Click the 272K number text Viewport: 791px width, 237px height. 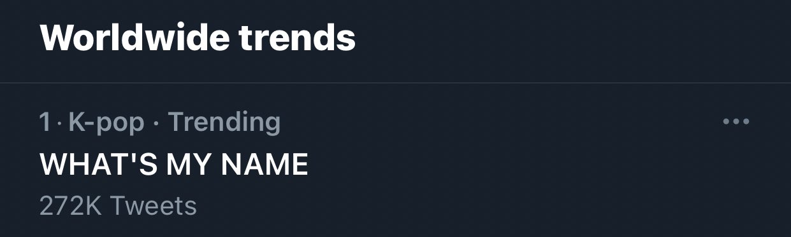(x=71, y=206)
